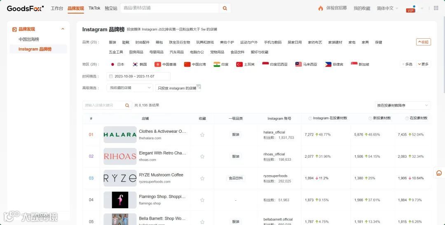Click the GoodsFox logo
The width and height of the screenshot is (445, 225).
[25, 8]
